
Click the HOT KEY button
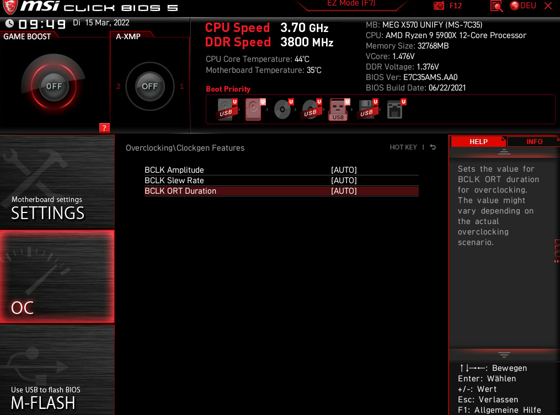403,147
